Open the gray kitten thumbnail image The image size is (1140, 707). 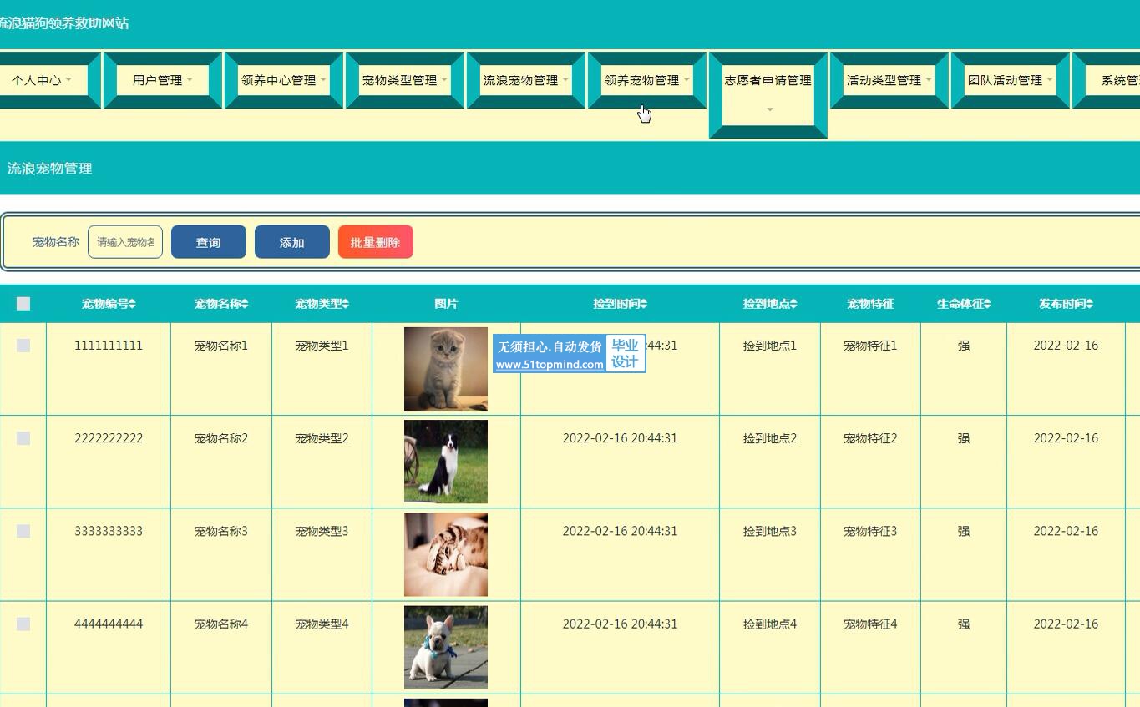tap(445, 368)
